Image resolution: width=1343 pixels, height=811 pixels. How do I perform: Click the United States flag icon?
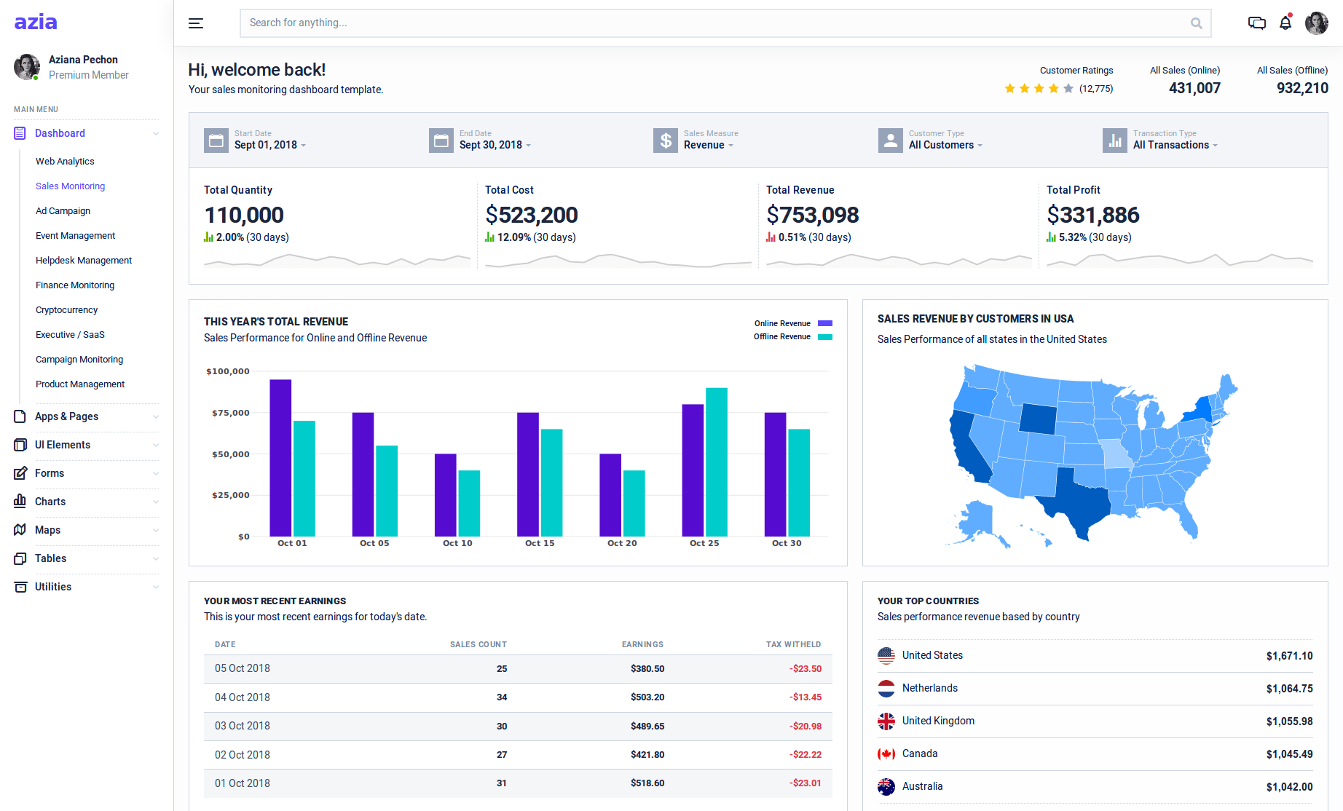tap(886, 656)
